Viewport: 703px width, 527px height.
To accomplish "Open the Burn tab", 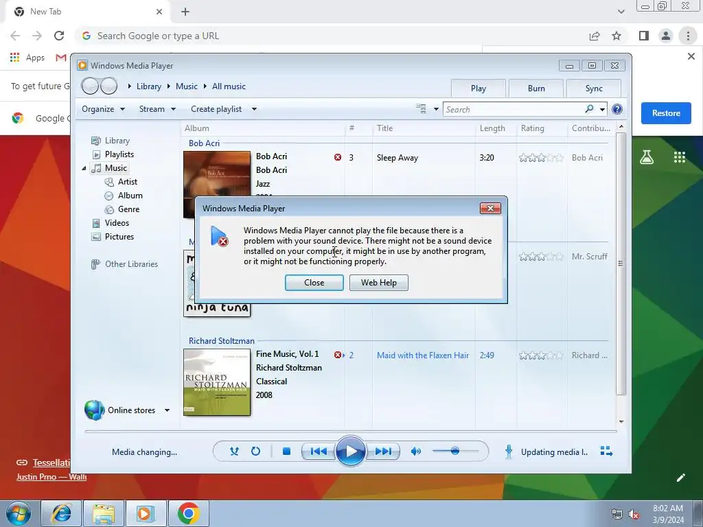I will pos(536,89).
